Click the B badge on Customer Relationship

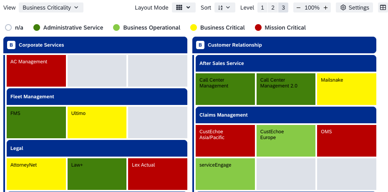point(200,45)
